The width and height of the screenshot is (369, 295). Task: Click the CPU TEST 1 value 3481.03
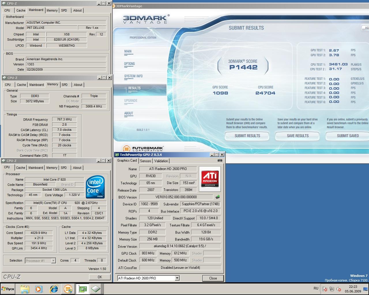click(x=338, y=65)
